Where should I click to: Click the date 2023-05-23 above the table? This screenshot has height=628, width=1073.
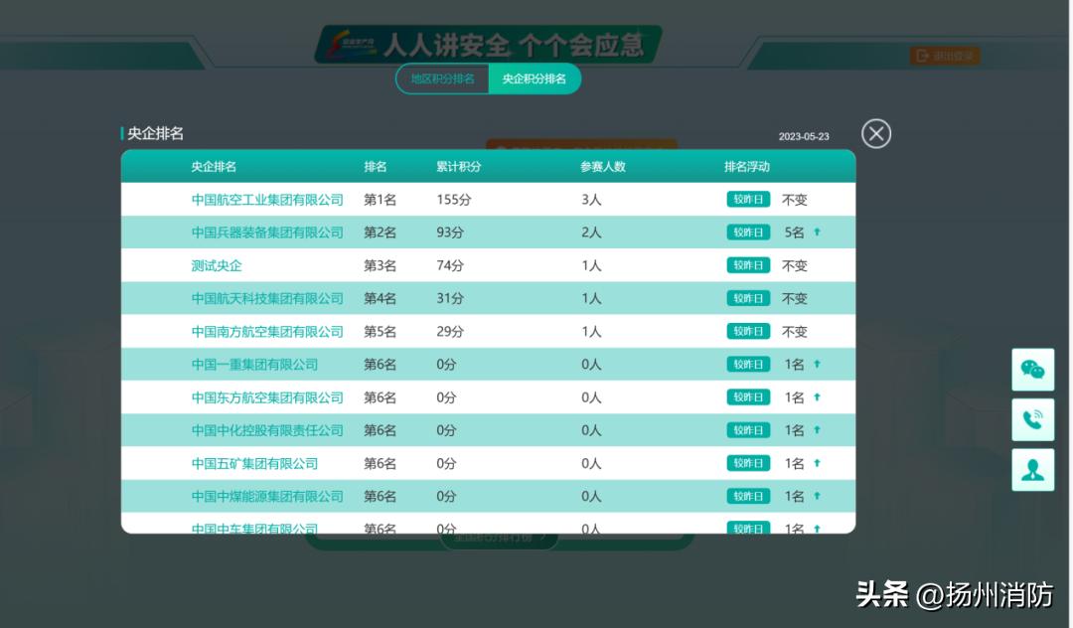point(804,136)
